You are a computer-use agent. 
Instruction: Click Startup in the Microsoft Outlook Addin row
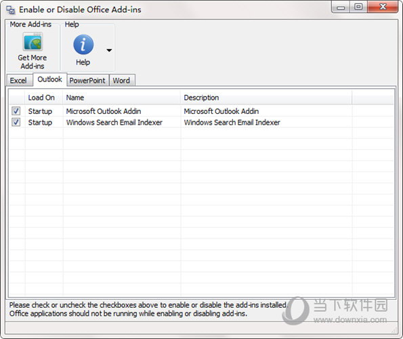(x=40, y=111)
